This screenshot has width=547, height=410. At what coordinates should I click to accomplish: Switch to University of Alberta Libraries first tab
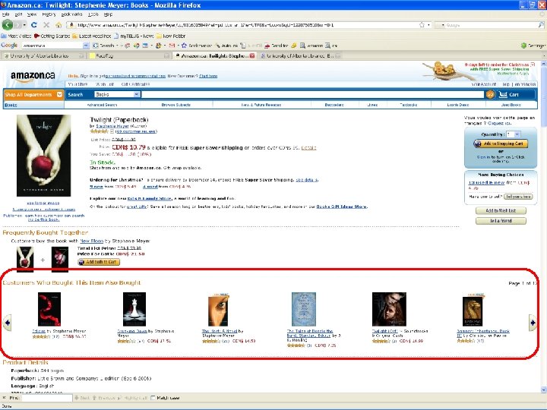43,55
